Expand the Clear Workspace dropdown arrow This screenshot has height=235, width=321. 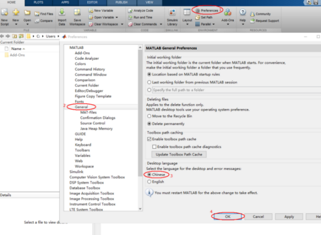[122, 24]
